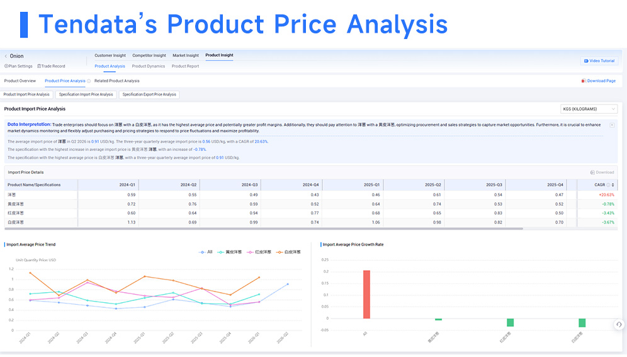Click the green 红皮洋葱 bar in growth chart
This screenshot has width=627, height=357.
click(x=511, y=322)
